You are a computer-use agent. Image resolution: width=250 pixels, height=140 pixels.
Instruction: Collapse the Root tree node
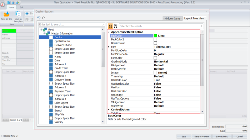pyautogui.click(x=42, y=30)
